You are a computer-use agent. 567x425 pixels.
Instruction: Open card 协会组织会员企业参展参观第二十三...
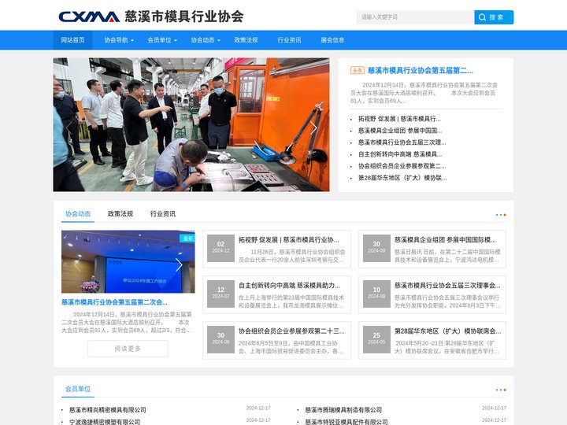[291, 331]
